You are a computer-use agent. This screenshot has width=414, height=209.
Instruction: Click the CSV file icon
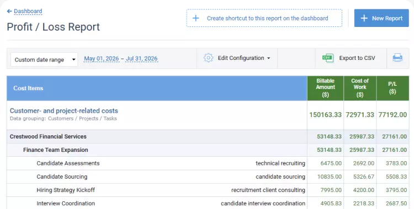tap(328, 58)
